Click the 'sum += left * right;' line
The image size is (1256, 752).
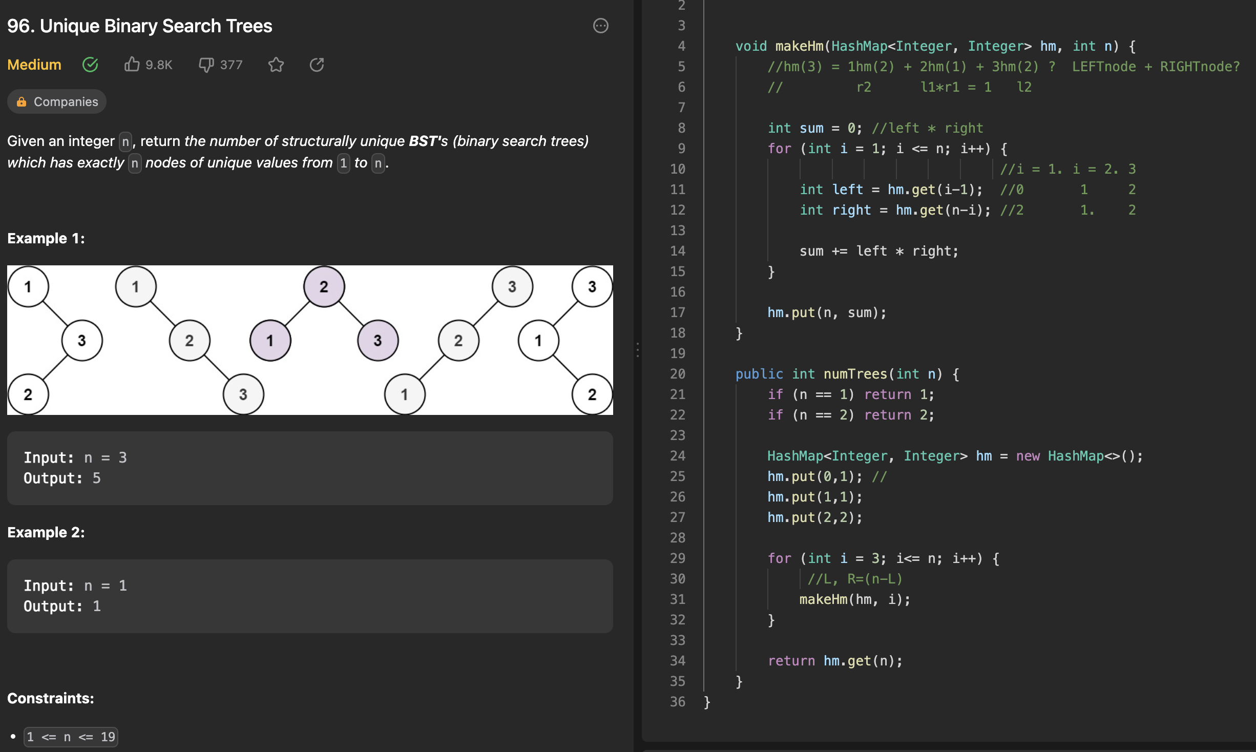pos(878,251)
